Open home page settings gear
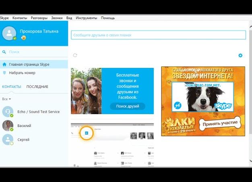This screenshot has width=252, height=182. [240, 55]
